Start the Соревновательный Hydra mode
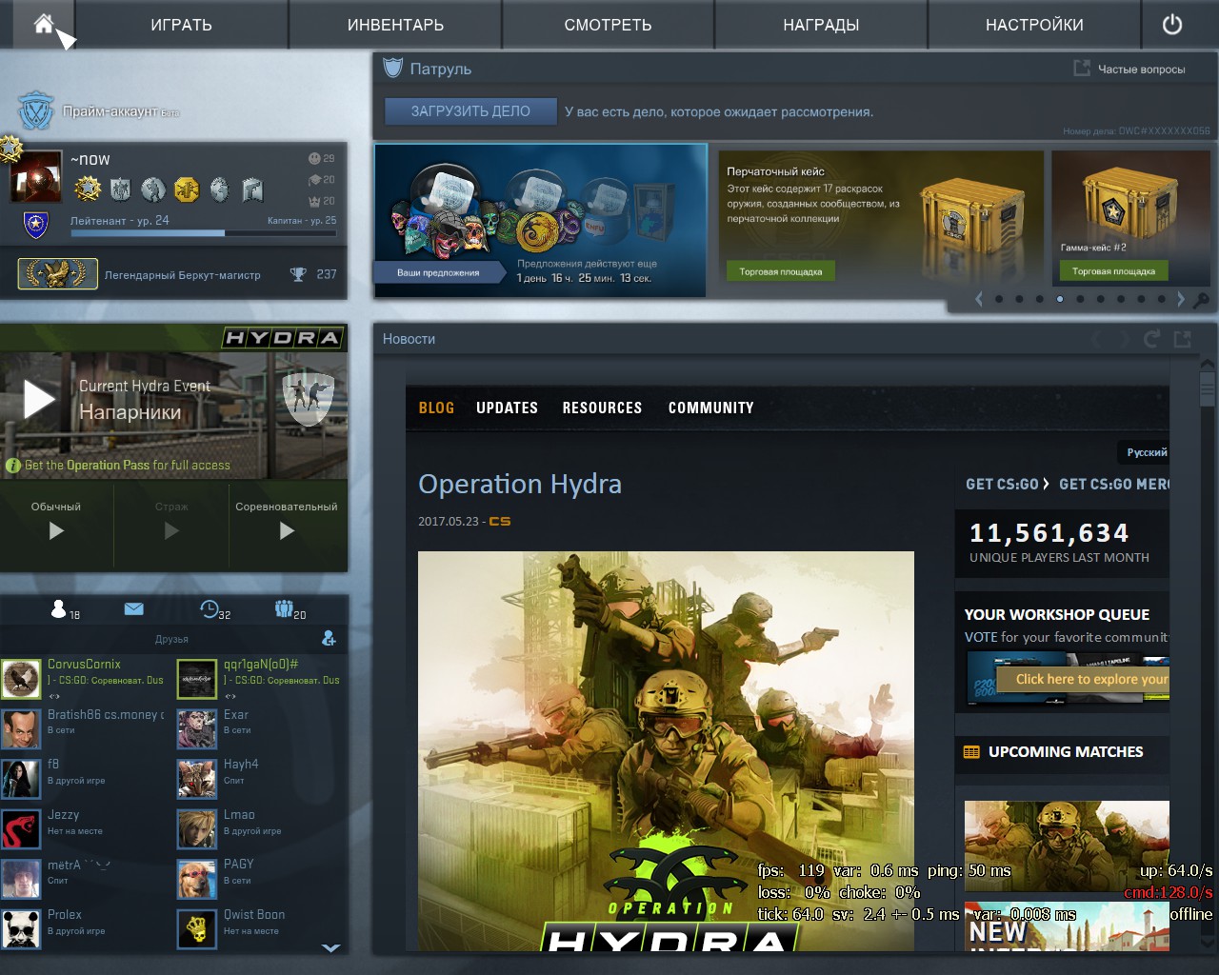Image resolution: width=1219 pixels, height=975 pixels. tap(287, 530)
